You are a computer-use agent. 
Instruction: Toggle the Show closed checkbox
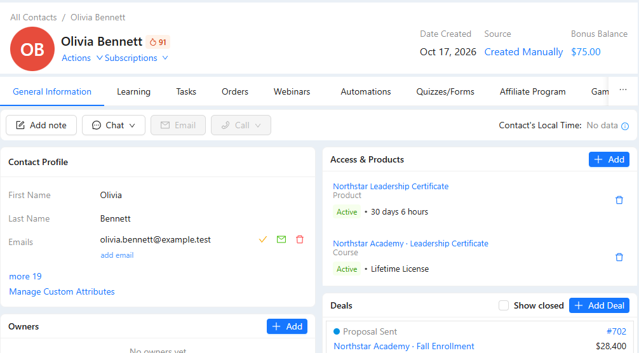point(504,305)
